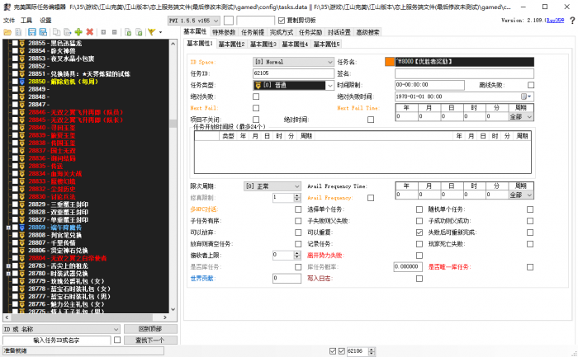The width and height of the screenshot is (578, 357).
Task: Click the save-all double disk icon
Action: coord(43,31)
